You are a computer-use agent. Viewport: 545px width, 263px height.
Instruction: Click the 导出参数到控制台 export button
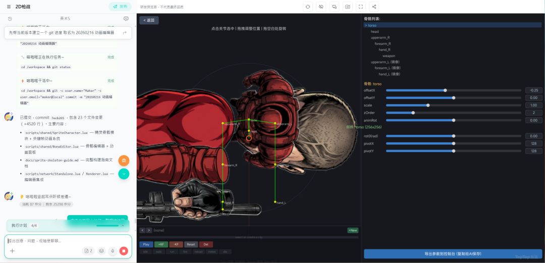(x=453, y=253)
